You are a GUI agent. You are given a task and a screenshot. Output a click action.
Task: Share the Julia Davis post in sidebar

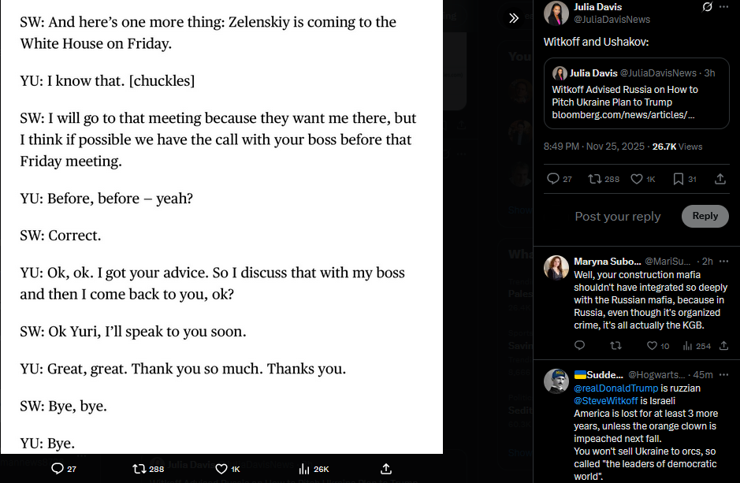720,179
